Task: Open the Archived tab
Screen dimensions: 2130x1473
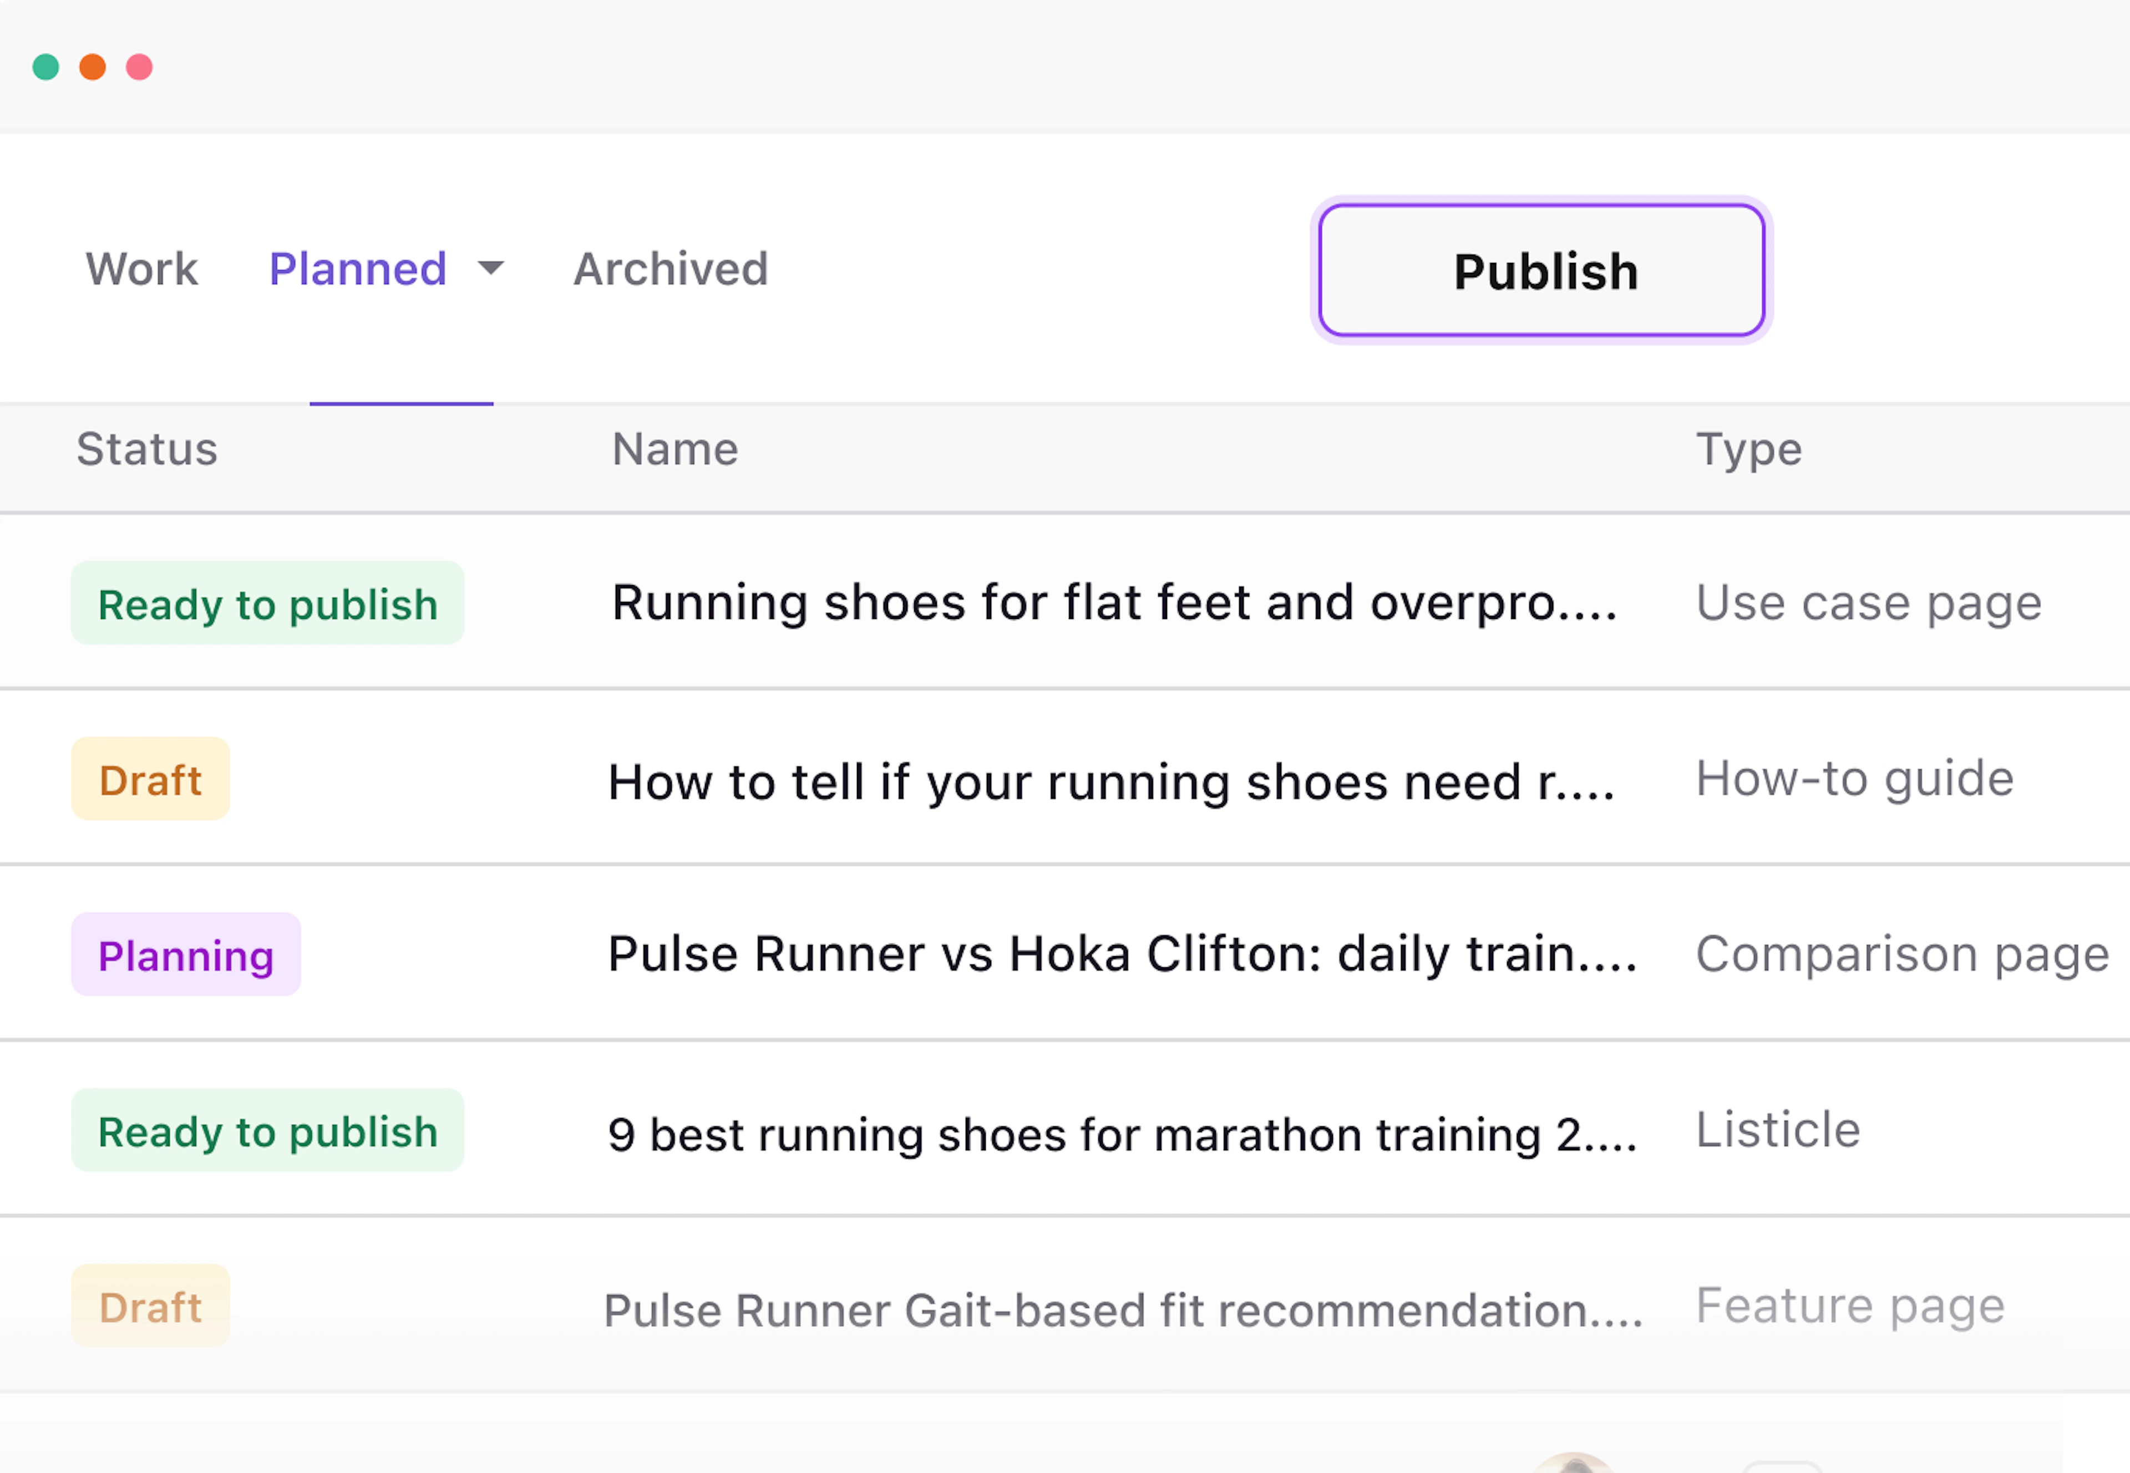Action: click(671, 270)
